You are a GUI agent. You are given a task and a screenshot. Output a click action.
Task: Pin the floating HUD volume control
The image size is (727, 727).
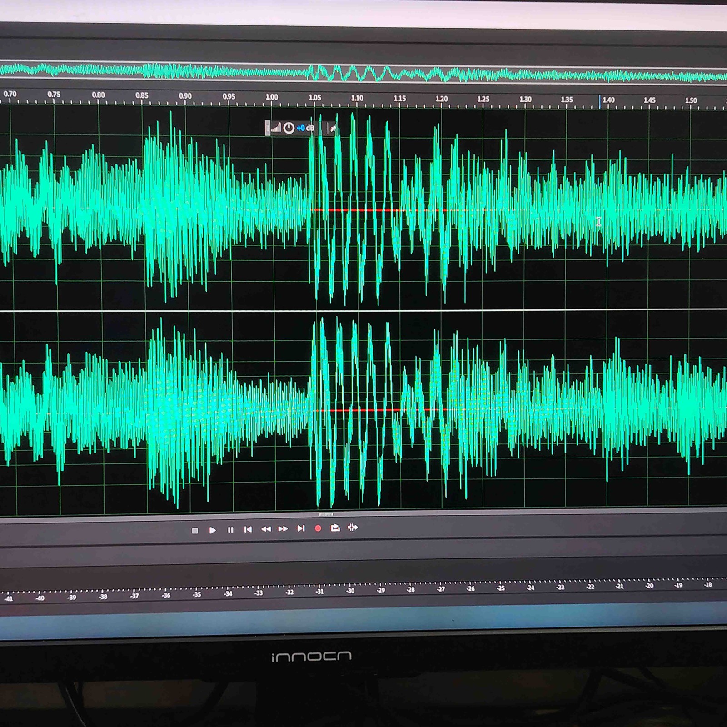pos(333,129)
